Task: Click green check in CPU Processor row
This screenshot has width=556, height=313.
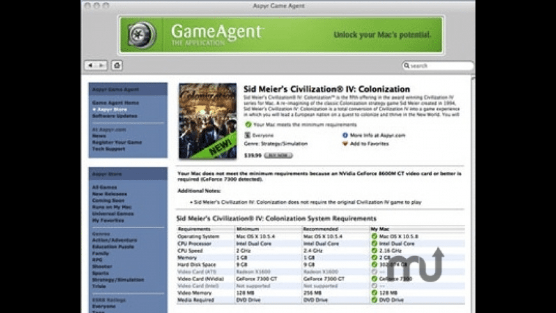Action: coord(374,243)
